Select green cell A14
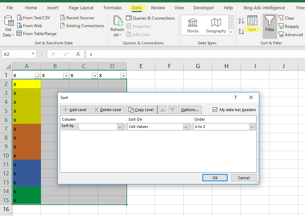The height and width of the screenshot is (216, 305). [27, 192]
